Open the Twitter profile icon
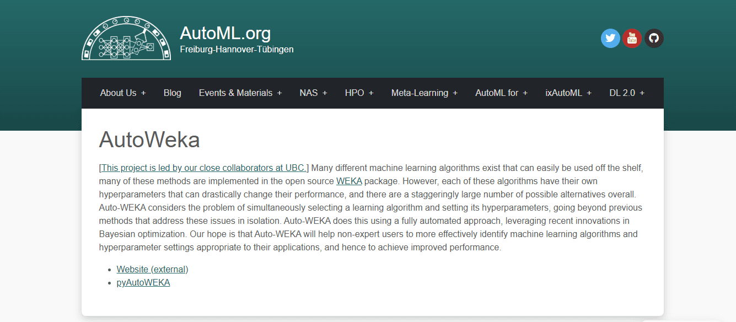The width and height of the screenshot is (736, 322). click(x=610, y=38)
